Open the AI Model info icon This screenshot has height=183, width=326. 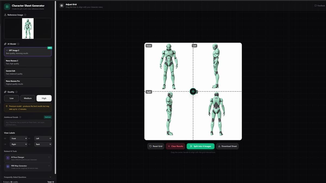18,44
